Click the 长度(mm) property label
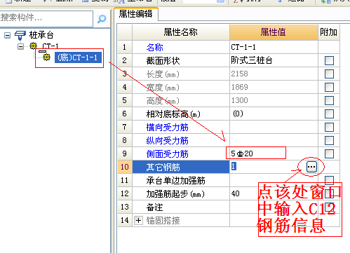 pos(163,74)
